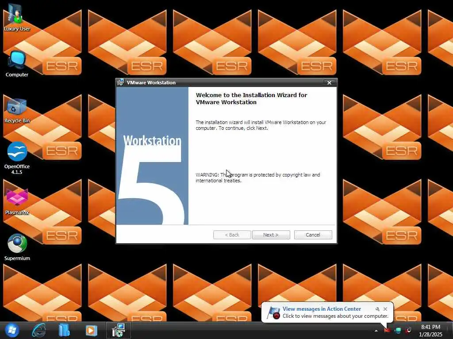Click the volume tray icon
453x339 pixels.
pyautogui.click(x=408, y=330)
